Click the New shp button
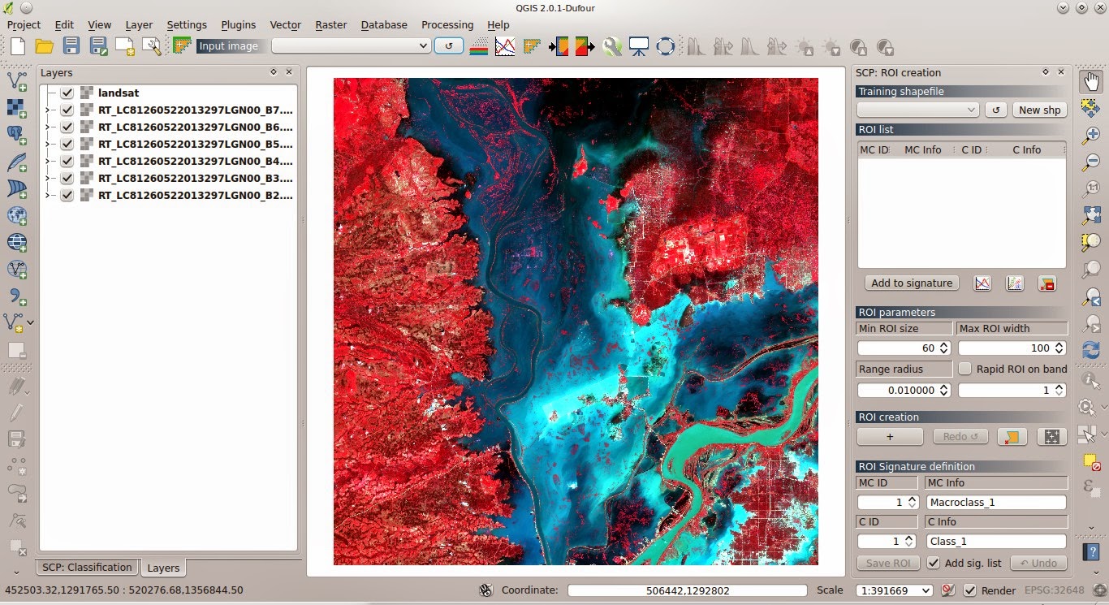1109x605 pixels. [1039, 109]
